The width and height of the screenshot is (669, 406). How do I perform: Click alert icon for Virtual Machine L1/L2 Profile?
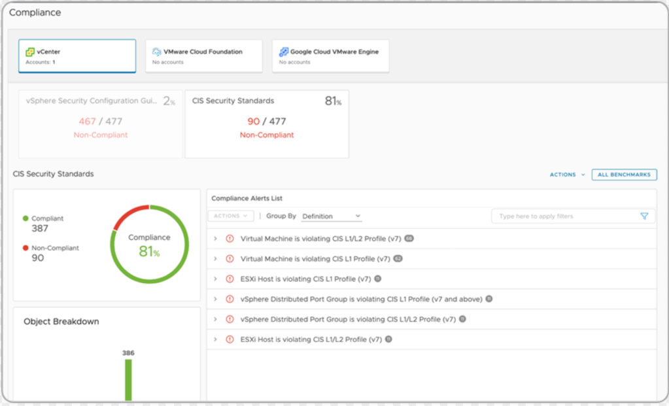[x=230, y=239]
